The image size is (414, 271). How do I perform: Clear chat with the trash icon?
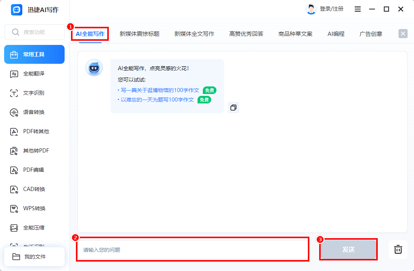398,249
